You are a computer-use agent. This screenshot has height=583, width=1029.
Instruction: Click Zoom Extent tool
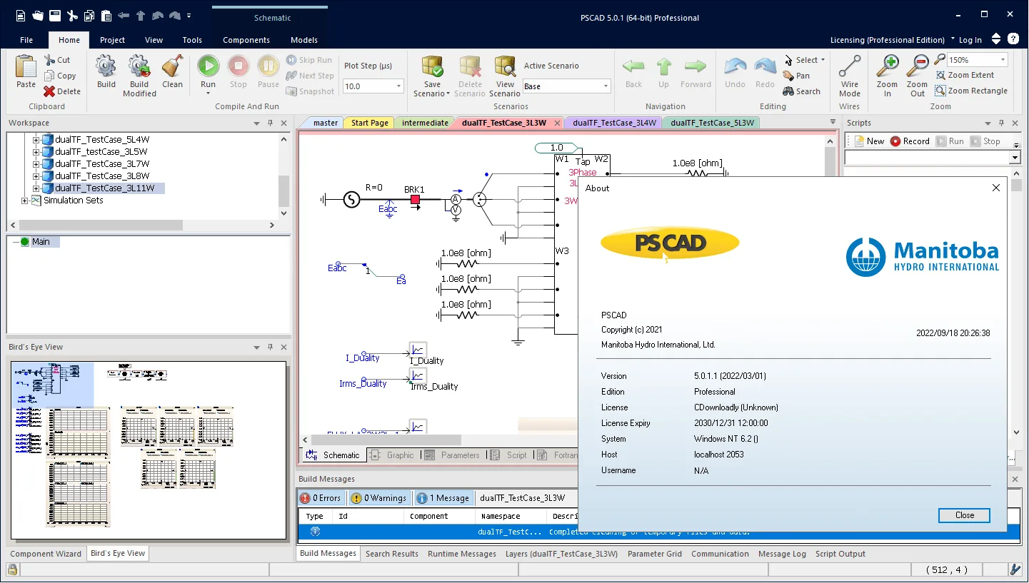click(964, 75)
